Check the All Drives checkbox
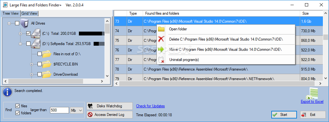This screenshot has width=329, height=122. click(17, 23)
